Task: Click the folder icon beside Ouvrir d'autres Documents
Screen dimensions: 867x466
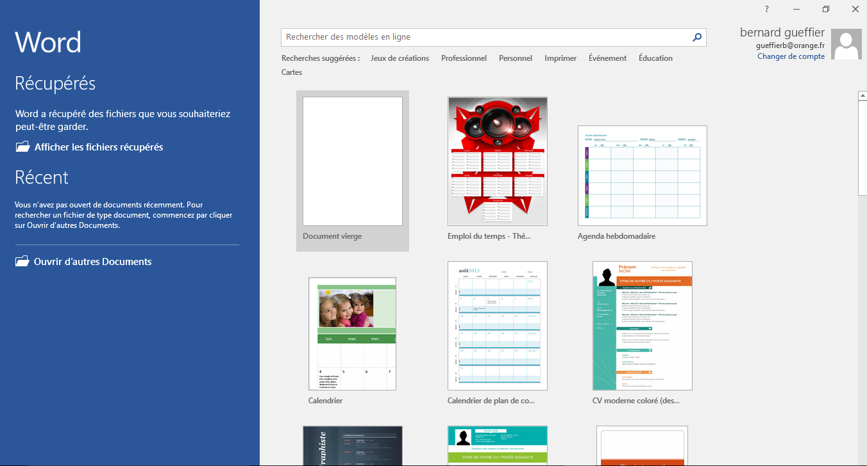Action: (x=22, y=261)
